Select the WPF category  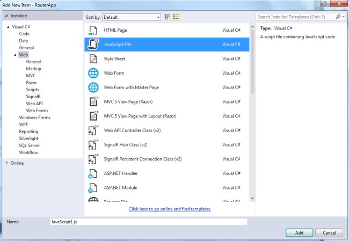point(24,125)
